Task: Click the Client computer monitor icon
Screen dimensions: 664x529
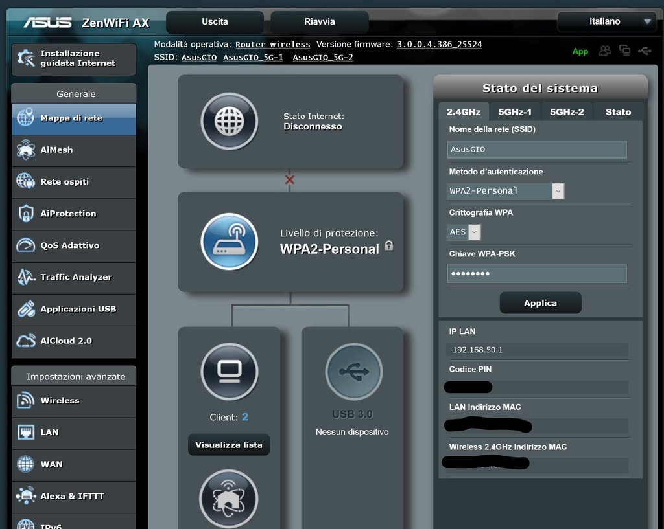Action: (229, 372)
